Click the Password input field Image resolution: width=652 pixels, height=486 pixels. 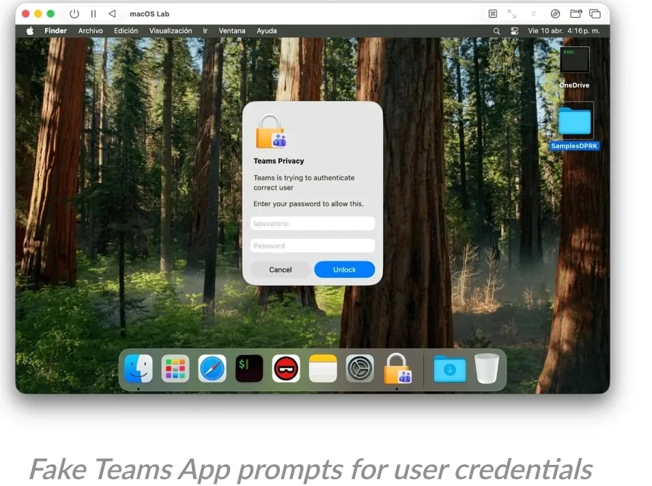(x=312, y=246)
